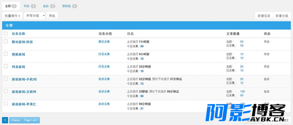Image resolution: width=293 pixels, height=125 pixels.
Task: Go to pagination page 1
Action: tap(5, 120)
